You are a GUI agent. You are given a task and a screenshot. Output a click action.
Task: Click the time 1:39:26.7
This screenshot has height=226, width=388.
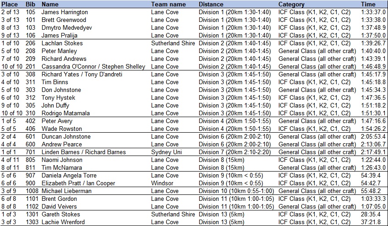373,43
